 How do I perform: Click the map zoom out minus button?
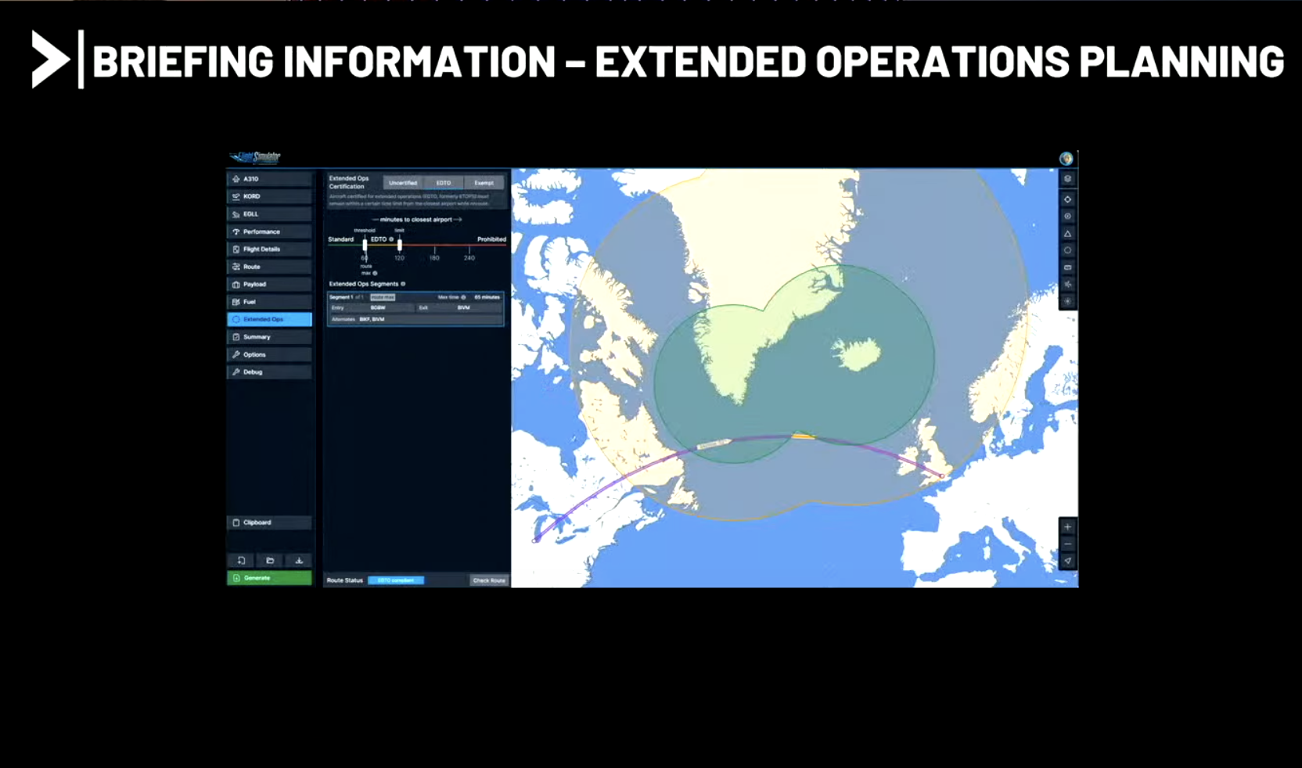[x=1067, y=544]
